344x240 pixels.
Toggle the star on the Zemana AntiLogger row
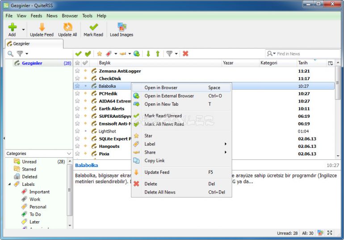[77, 71]
